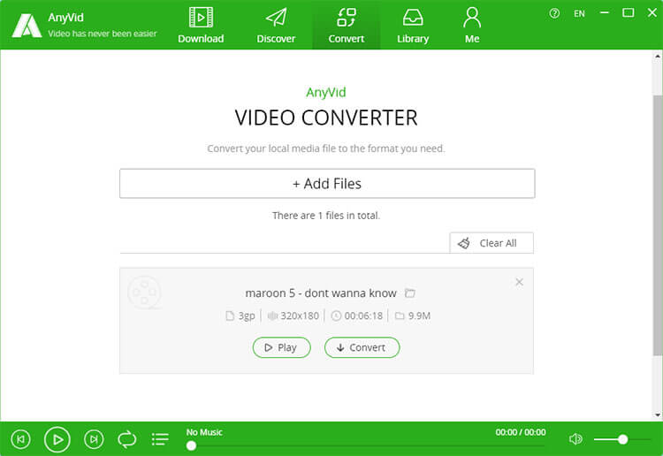Adjust the volume slider handle
Viewport: 663px width, 456px height.
click(x=622, y=439)
